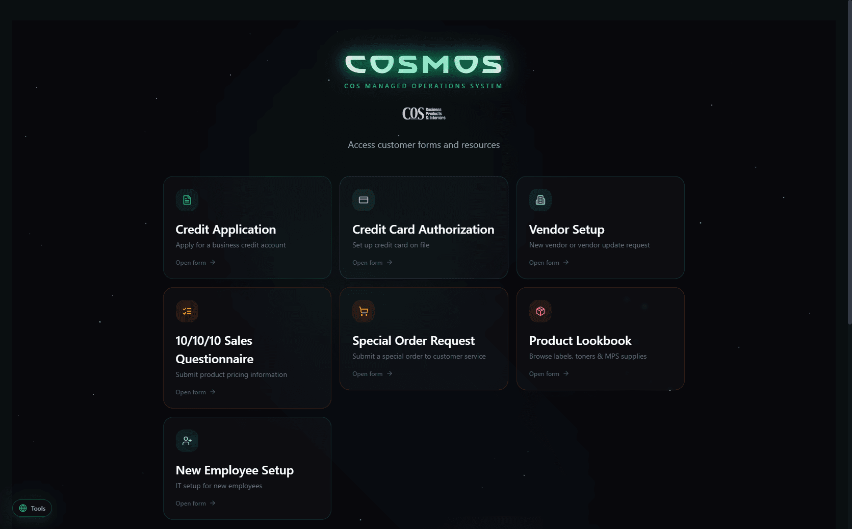
Task: Click the COS Business Products logo
Action: click(423, 113)
